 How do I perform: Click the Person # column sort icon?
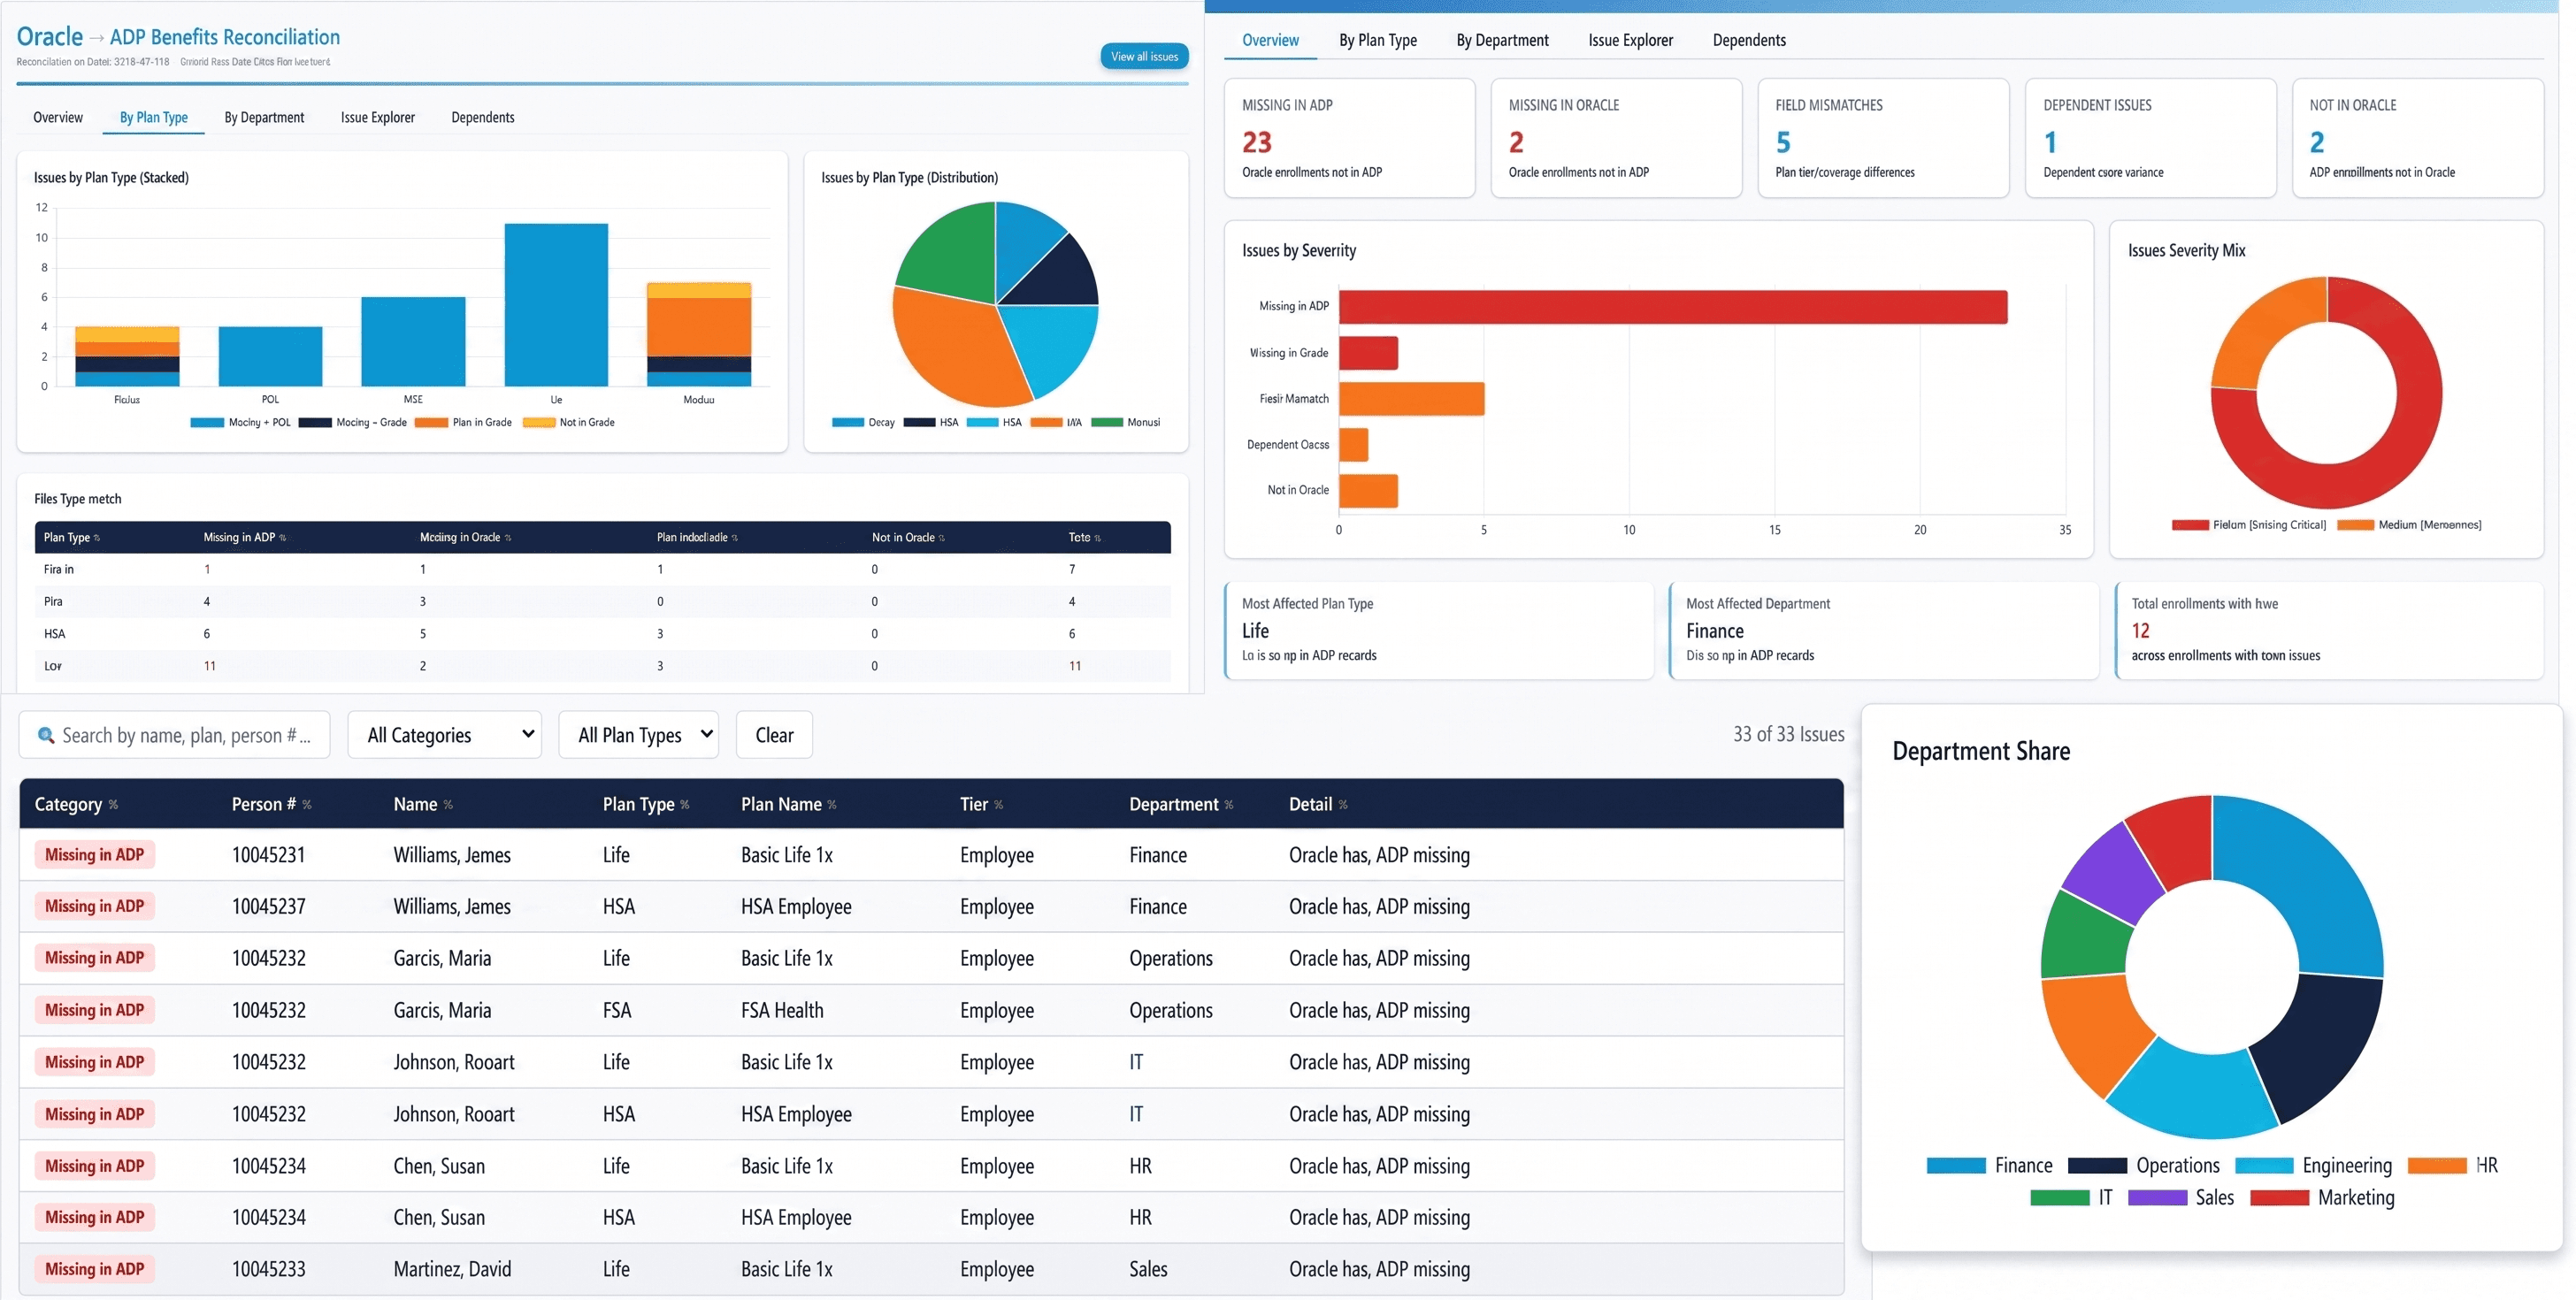click(307, 805)
